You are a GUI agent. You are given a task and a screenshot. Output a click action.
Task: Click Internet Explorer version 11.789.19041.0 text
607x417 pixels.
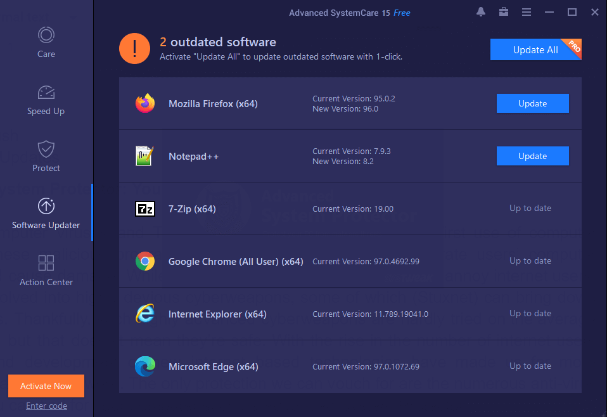[371, 314]
